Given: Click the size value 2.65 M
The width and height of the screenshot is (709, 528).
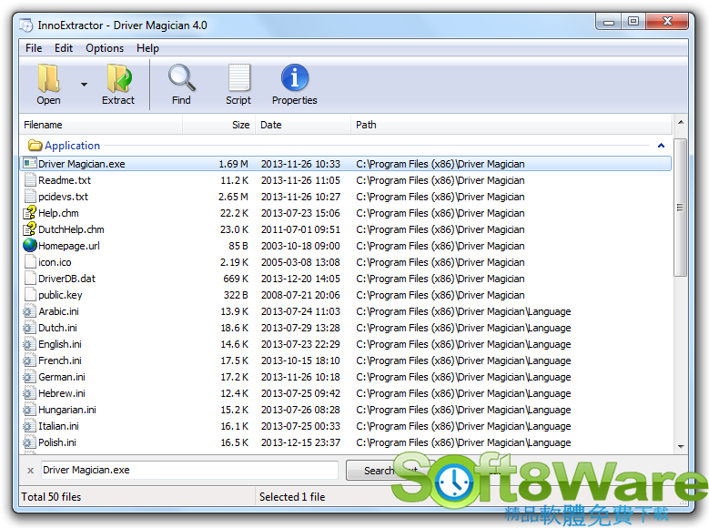Looking at the screenshot, I should coord(233,197).
